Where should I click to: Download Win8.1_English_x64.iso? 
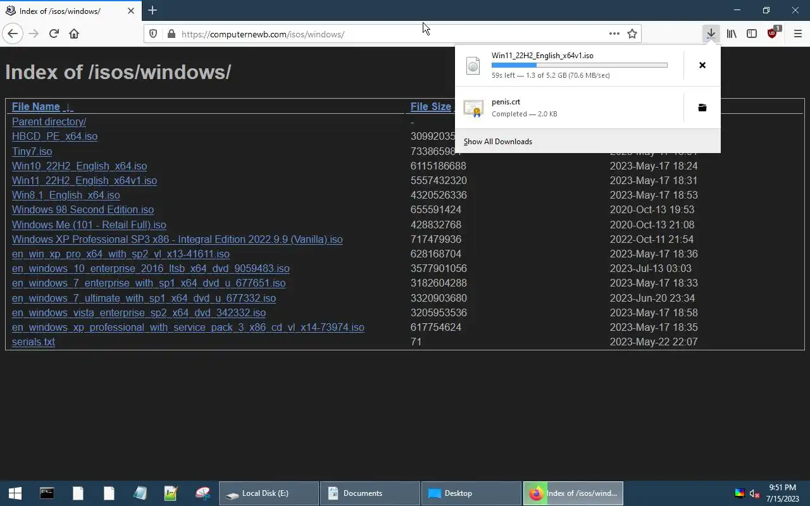click(66, 195)
